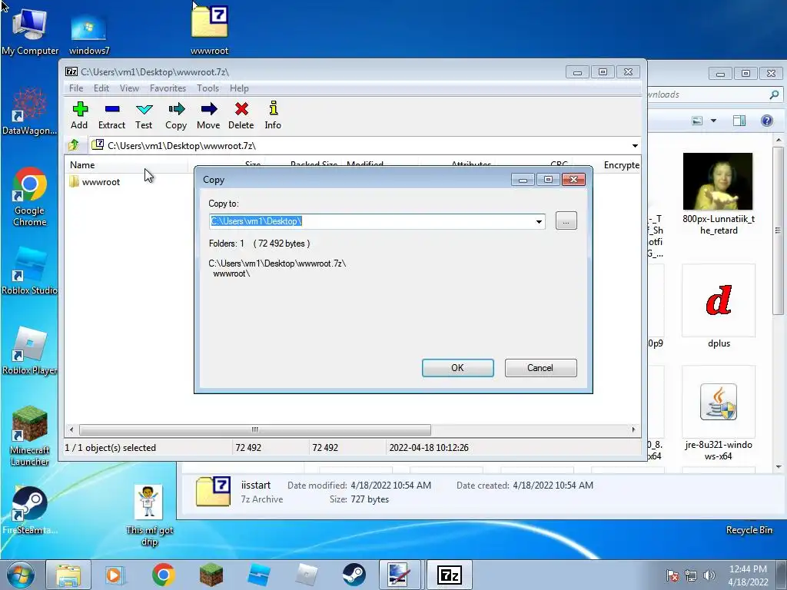Click the Extract toolbar icon
Image resolution: width=787 pixels, height=590 pixels.
[111, 115]
